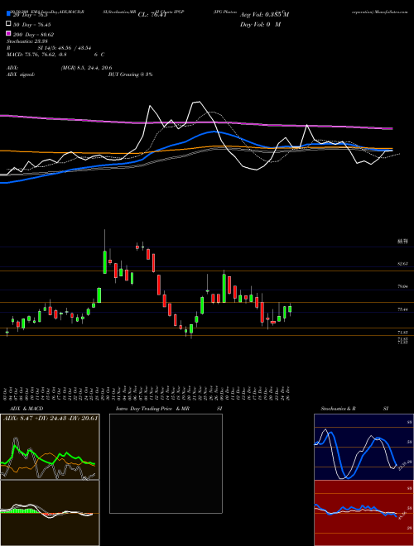Click the 'Intra Day Trading Price & MRSI' title
Viewport: 414px width, 546px height.
pyautogui.click(x=169, y=409)
